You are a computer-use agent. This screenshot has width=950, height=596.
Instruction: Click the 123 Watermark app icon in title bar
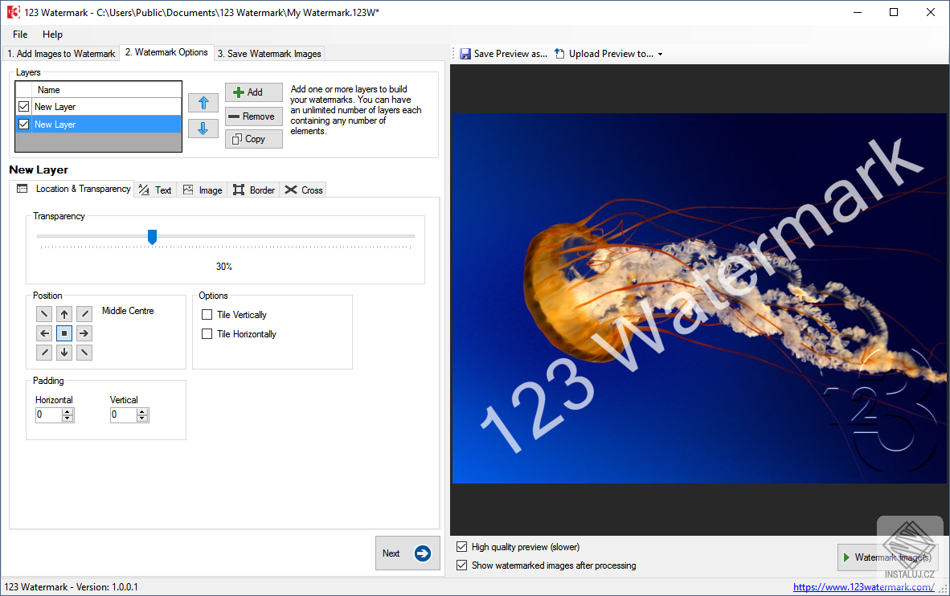click(14, 12)
